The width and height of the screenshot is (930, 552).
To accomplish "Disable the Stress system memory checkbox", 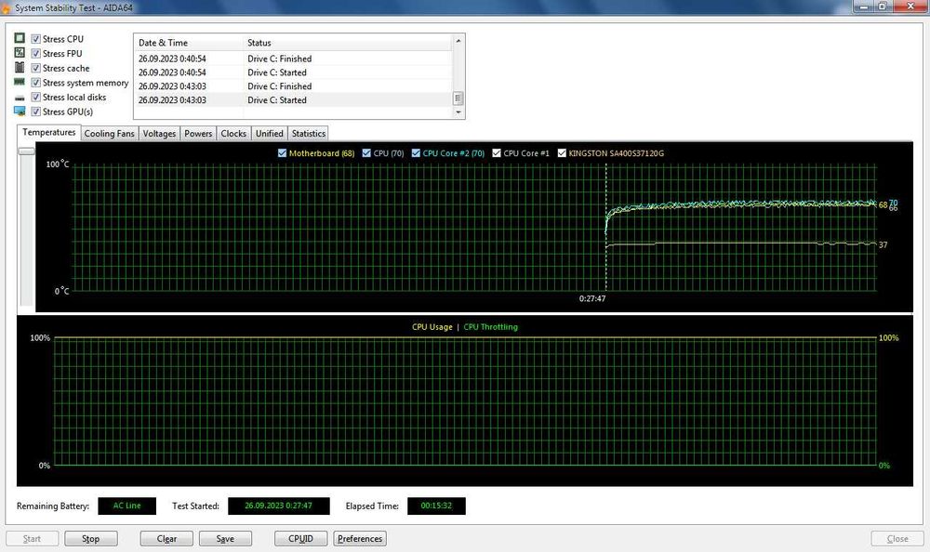I will point(35,83).
